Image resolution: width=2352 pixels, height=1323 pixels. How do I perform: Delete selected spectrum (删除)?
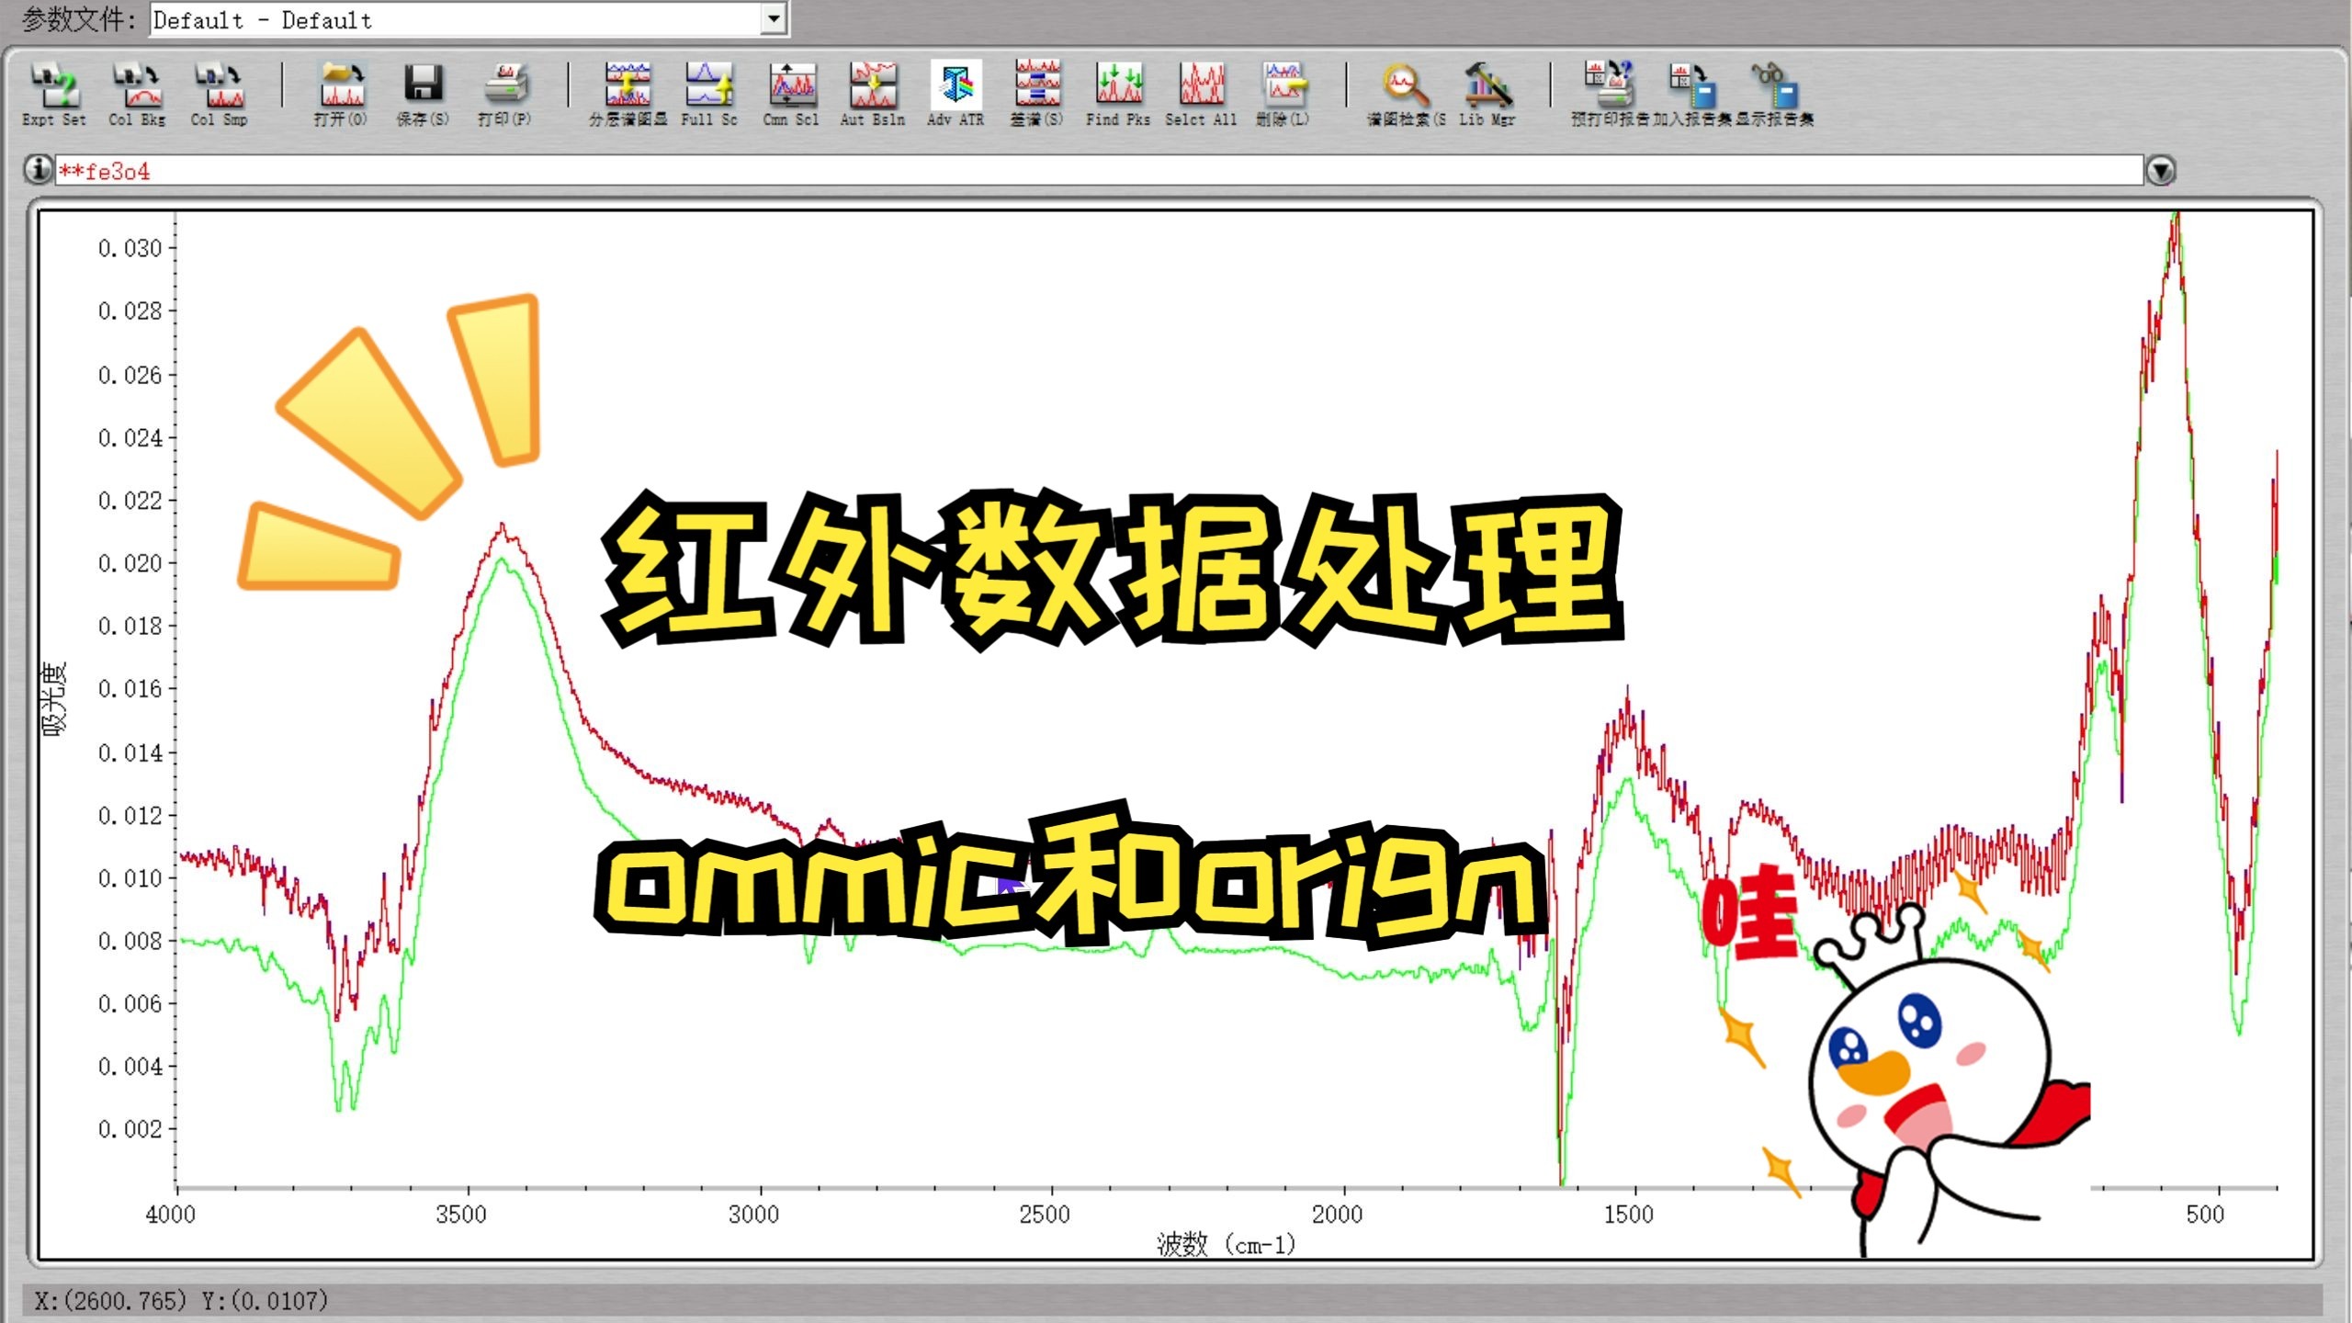[1283, 93]
